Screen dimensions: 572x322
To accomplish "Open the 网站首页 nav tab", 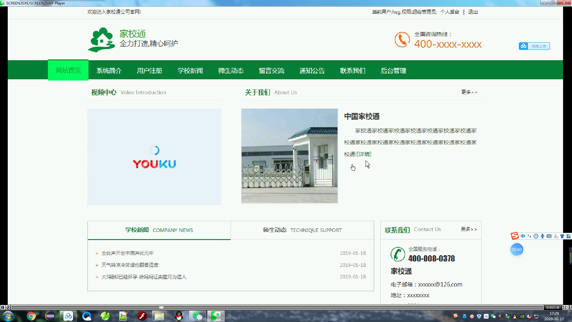I will pos(68,70).
